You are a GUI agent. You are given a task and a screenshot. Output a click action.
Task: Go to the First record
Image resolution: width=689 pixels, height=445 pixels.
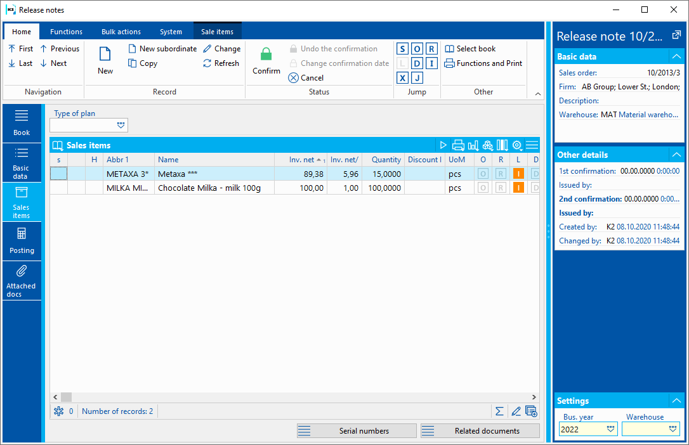click(20, 49)
